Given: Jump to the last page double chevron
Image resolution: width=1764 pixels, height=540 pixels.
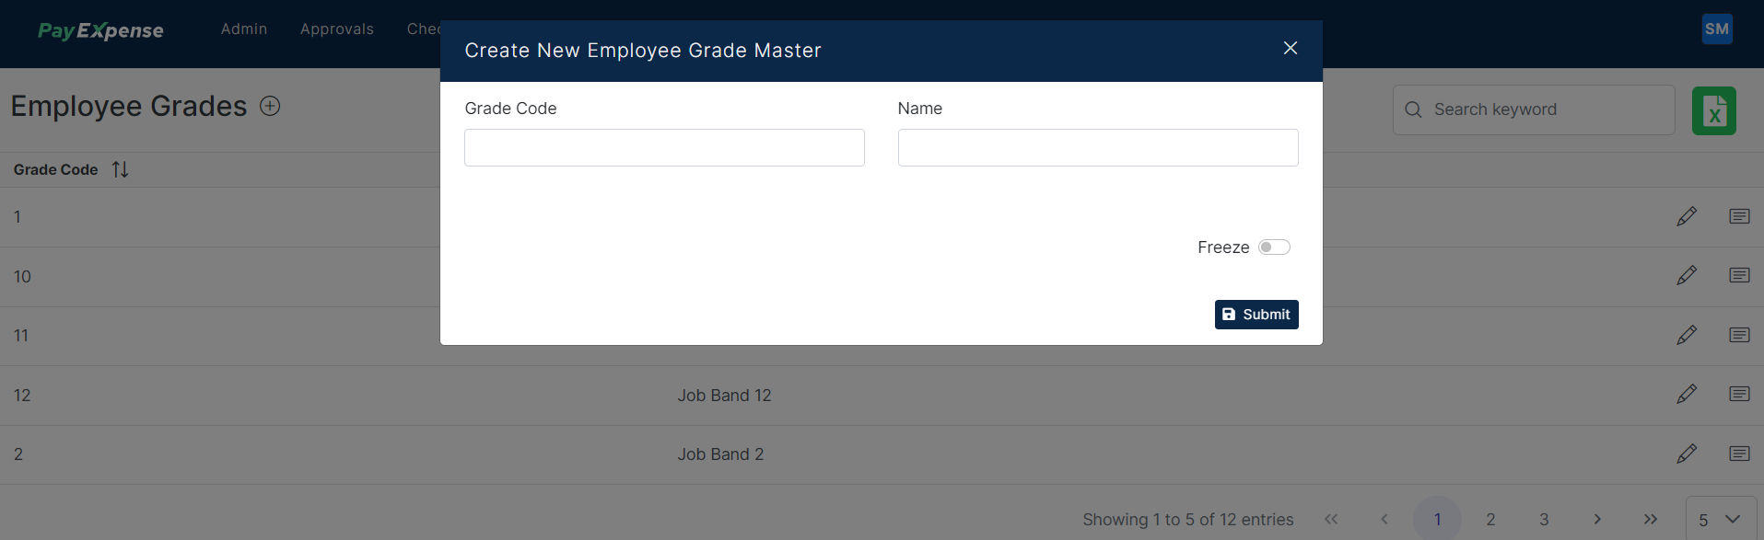Looking at the screenshot, I should (1651, 520).
